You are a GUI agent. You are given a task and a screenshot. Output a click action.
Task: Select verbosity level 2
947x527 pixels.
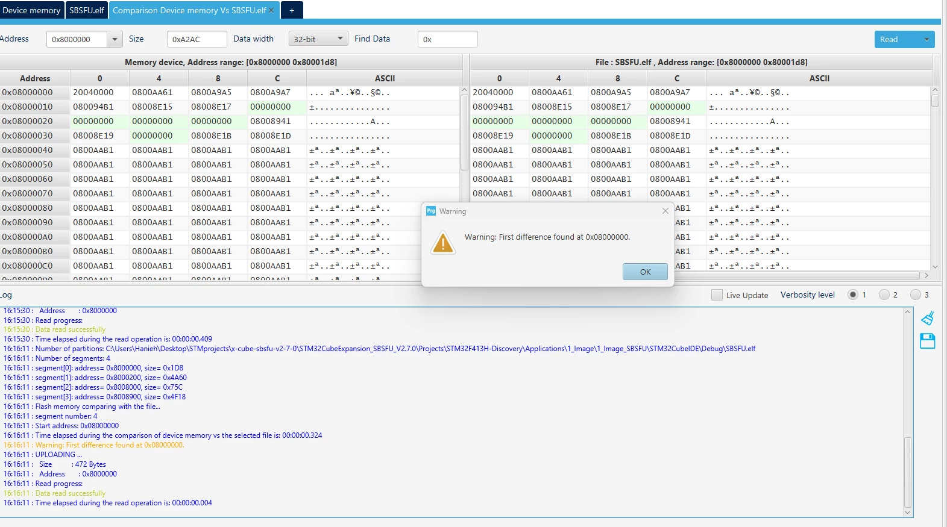884,295
